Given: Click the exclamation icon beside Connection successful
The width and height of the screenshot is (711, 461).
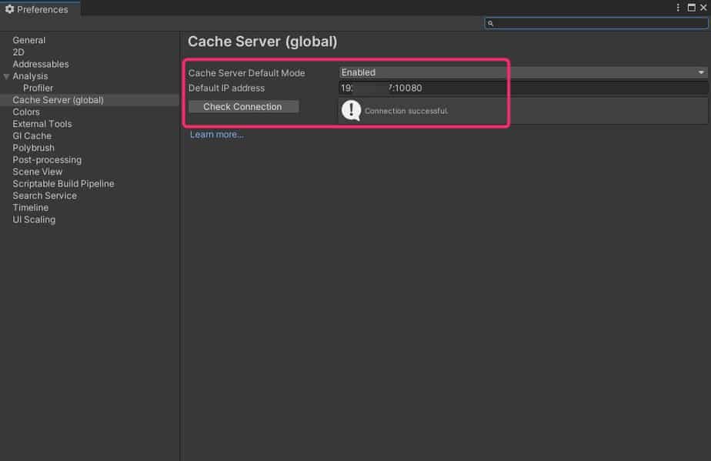Looking at the screenshot, I should [352, 110].
